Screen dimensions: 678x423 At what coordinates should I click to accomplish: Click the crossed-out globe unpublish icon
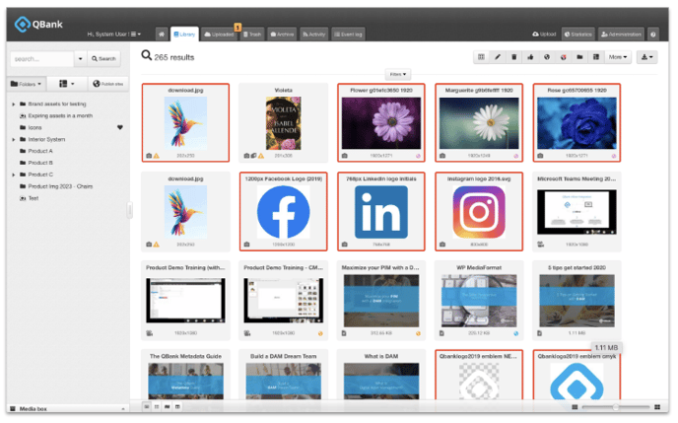pyautogui.click(x=564, y=57)
